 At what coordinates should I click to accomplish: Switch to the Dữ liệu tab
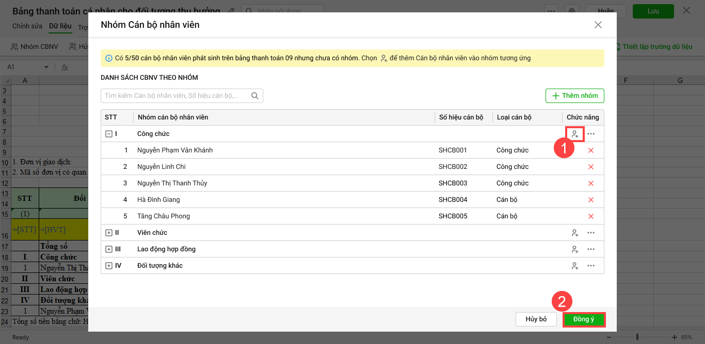(x=60, y=26)
